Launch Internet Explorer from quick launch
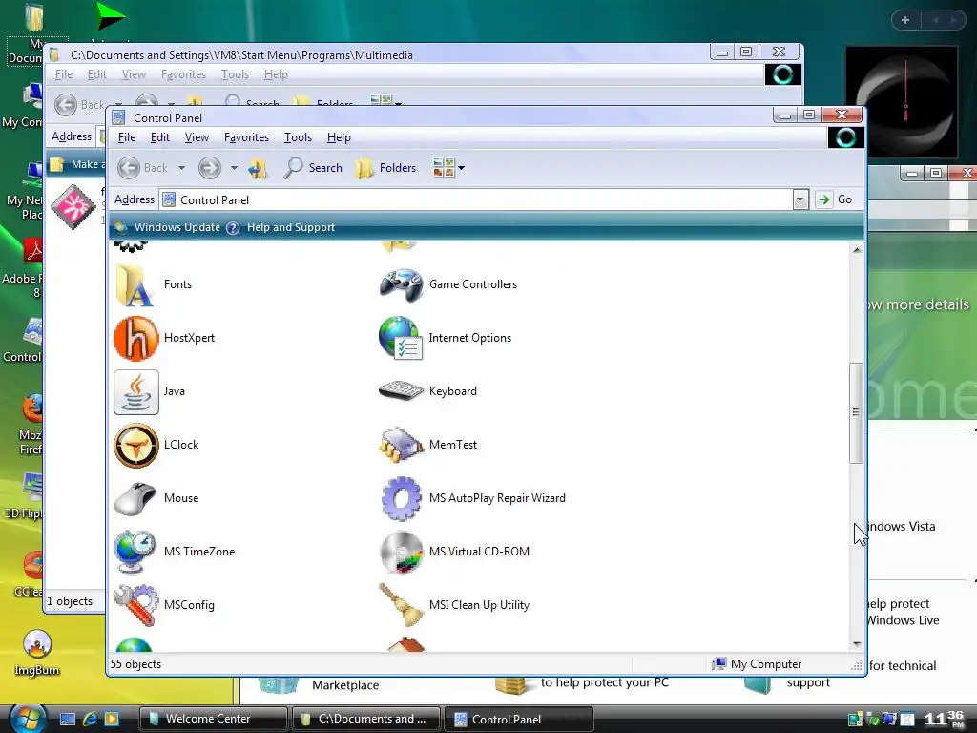This screenshot has height=733, width=977. (x=90, y=720)
